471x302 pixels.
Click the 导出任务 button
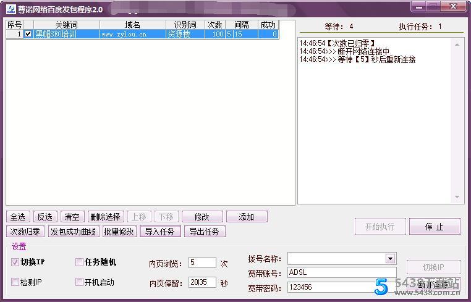click(205, 232)
